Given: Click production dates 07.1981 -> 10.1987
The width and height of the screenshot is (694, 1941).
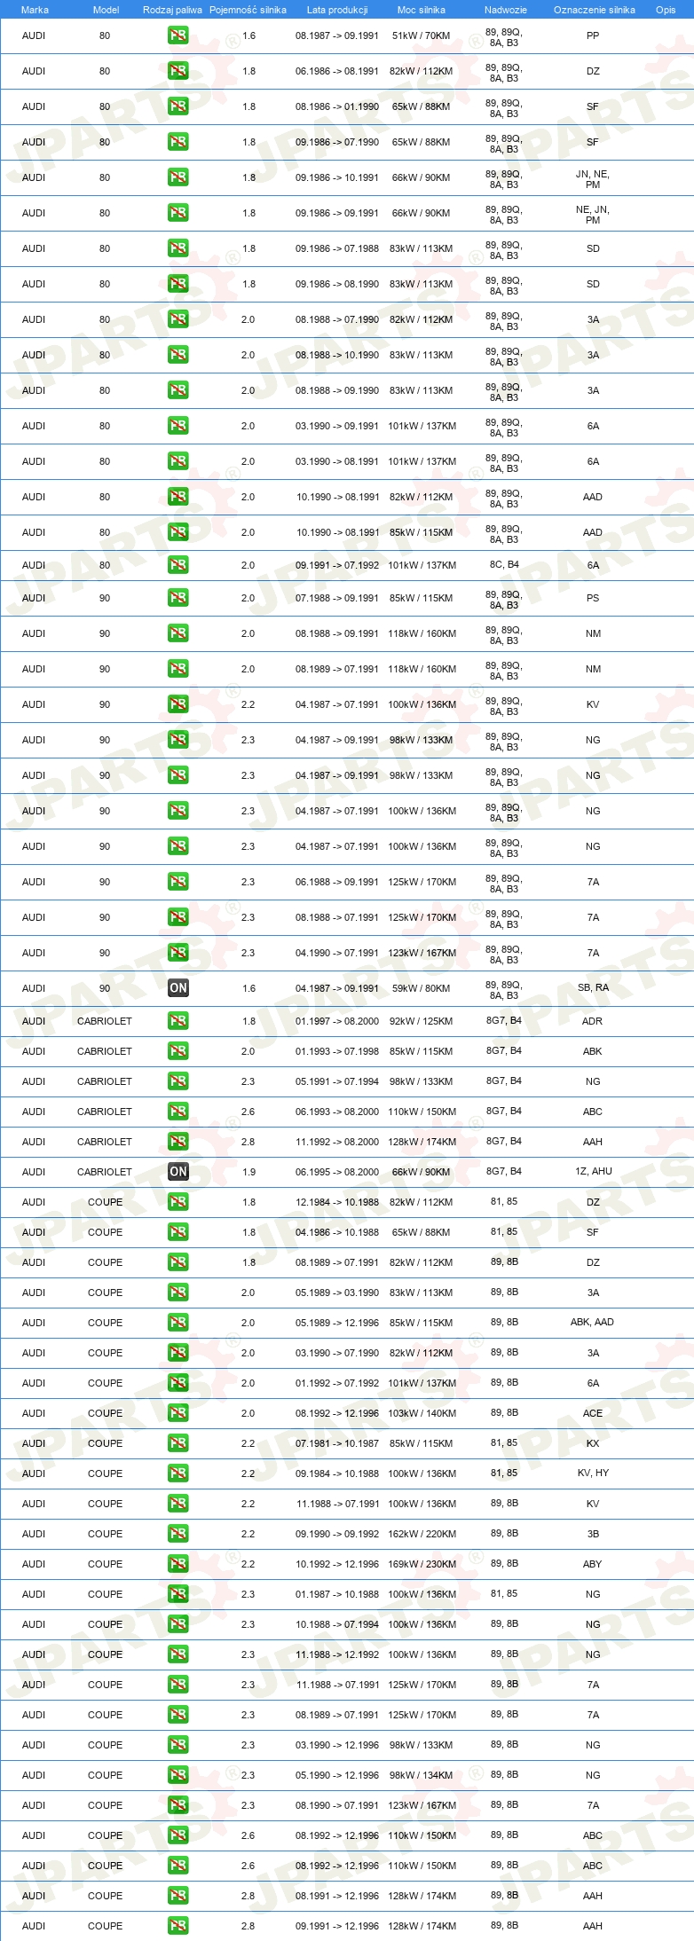Looking at the screenshot, I should (337, 1443).
